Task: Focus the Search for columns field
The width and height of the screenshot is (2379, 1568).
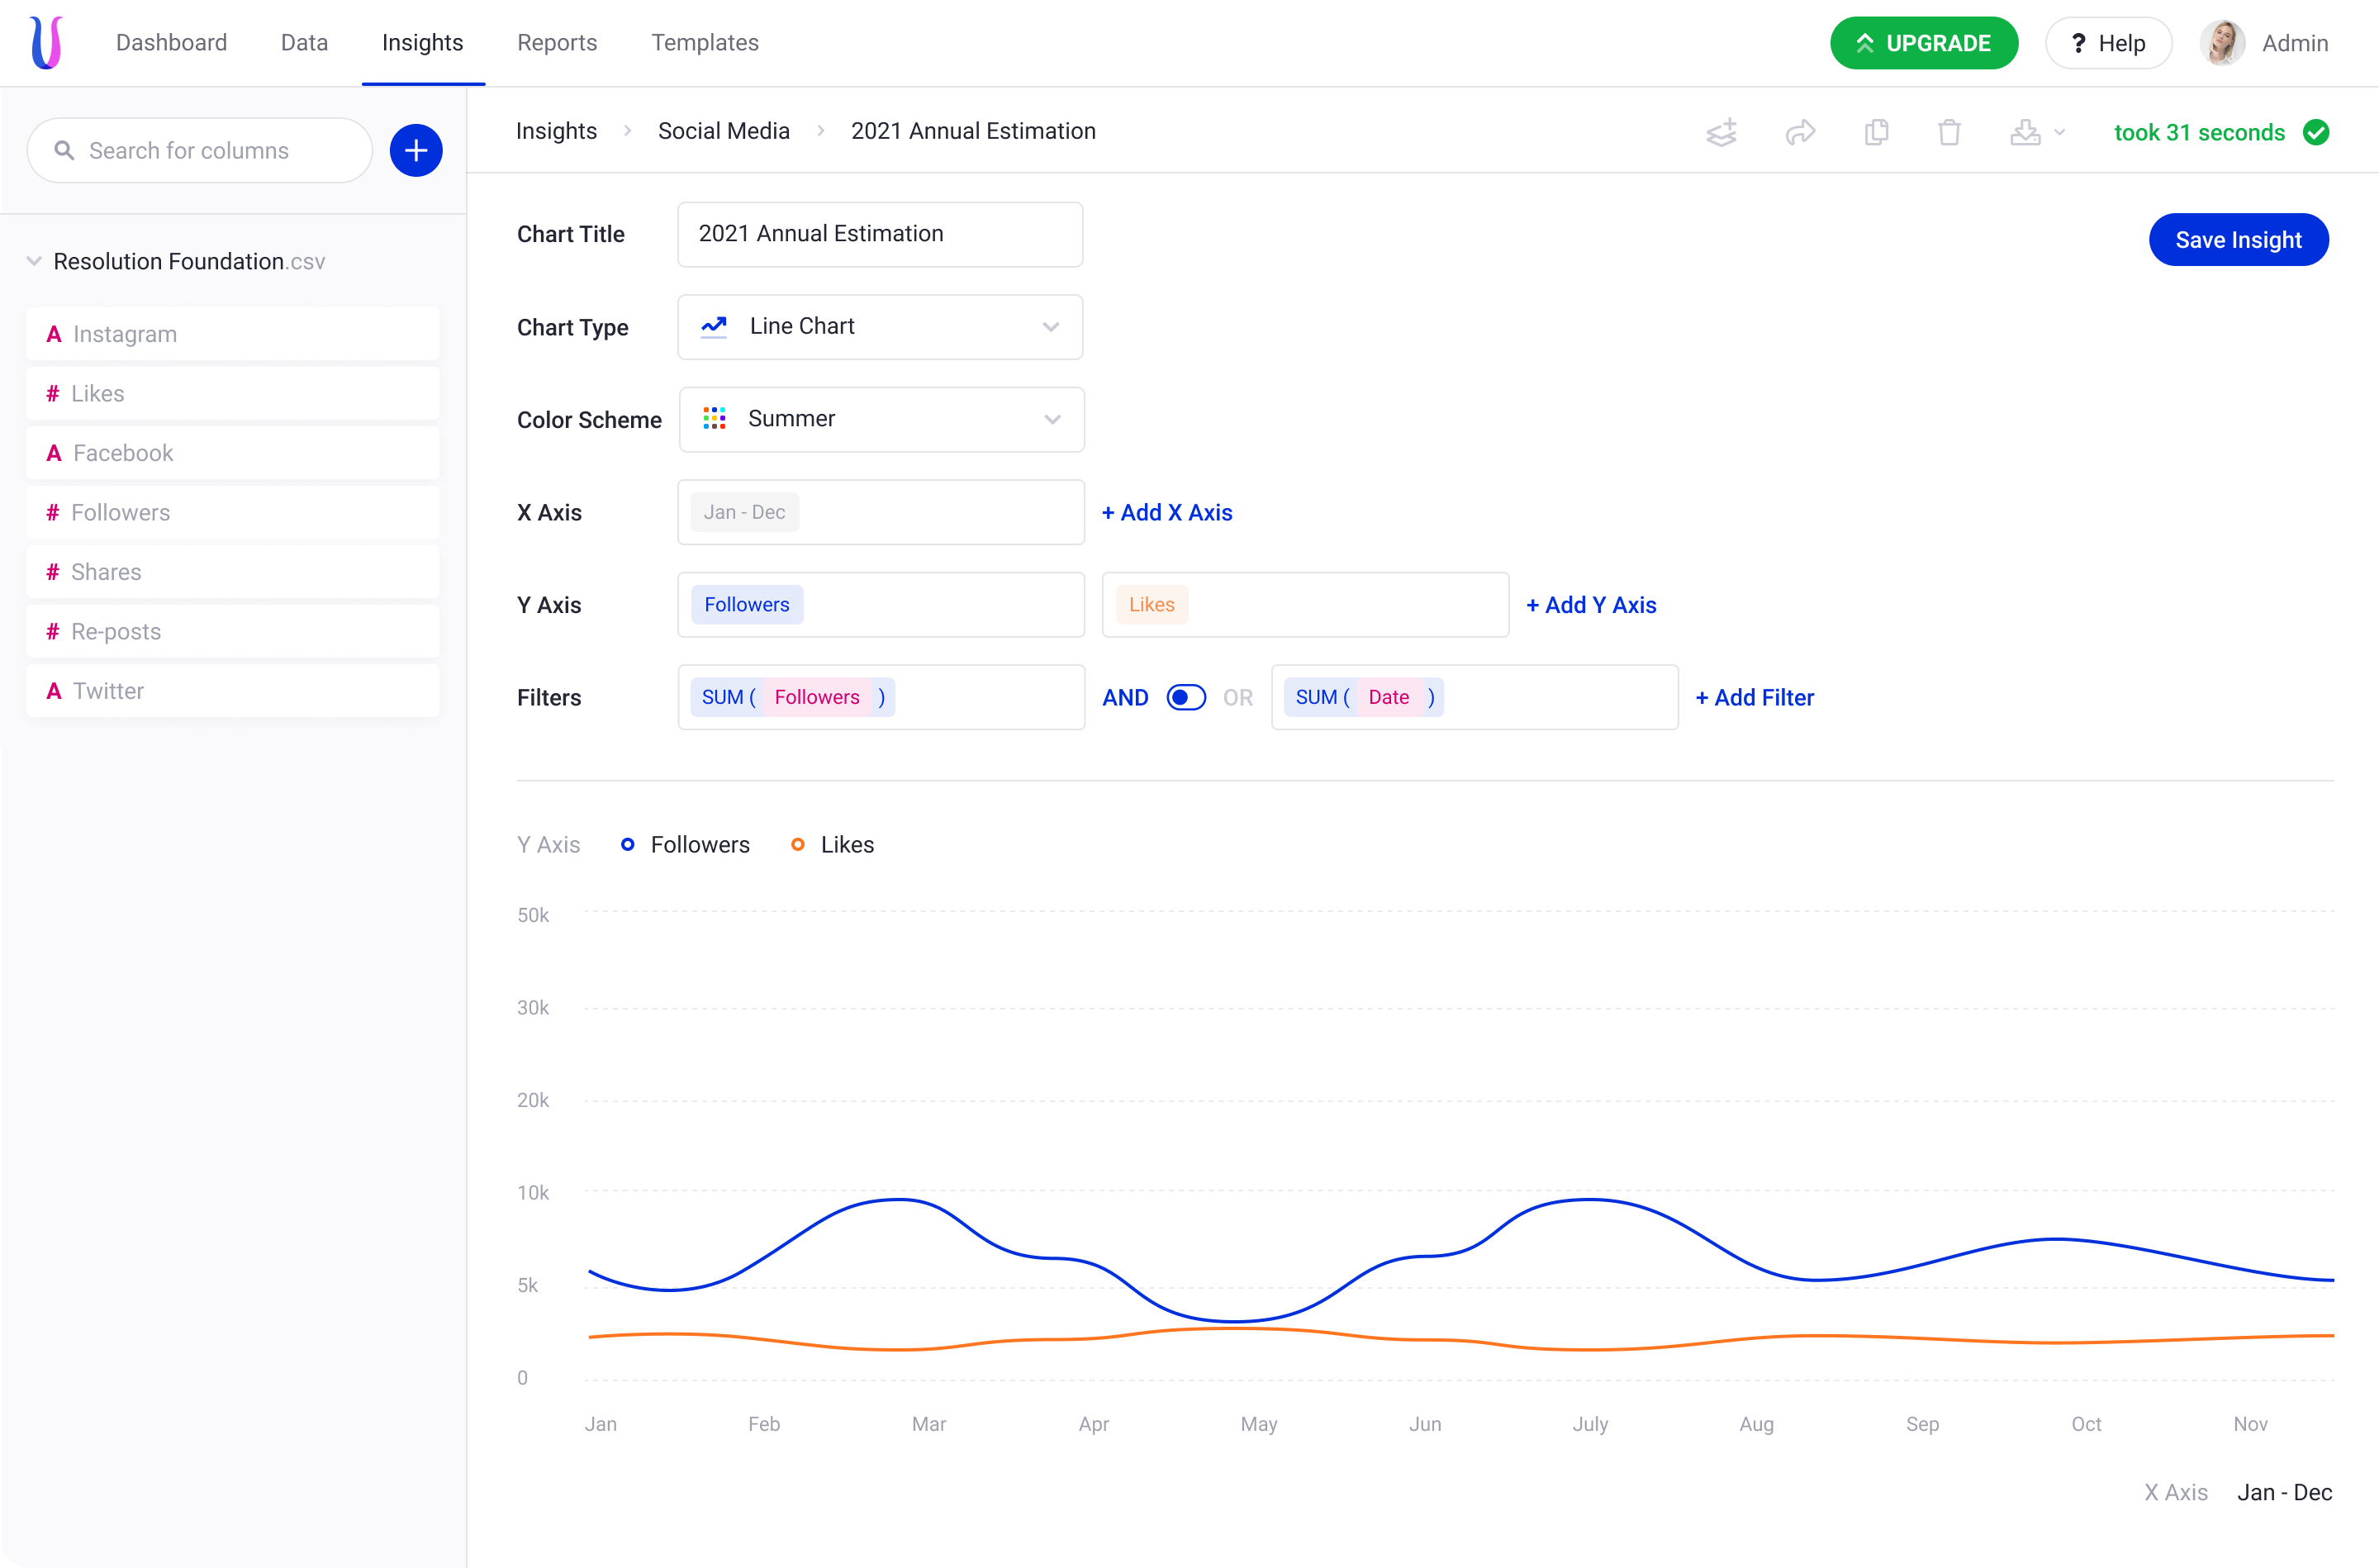Action: click(x=200, y=151)
